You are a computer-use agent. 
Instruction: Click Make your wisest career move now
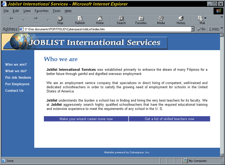tap(86, 119)
